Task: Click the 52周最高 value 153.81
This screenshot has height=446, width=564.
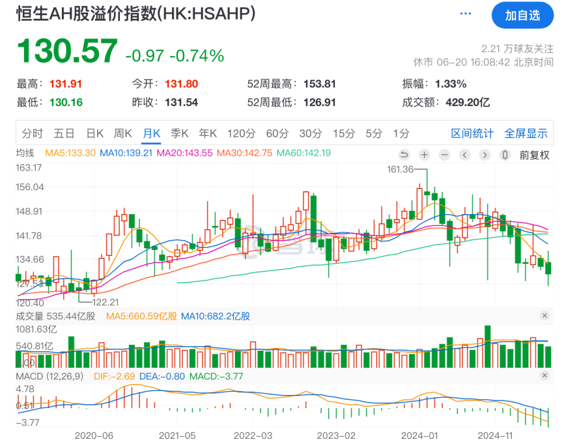Action: coord(319,84)
